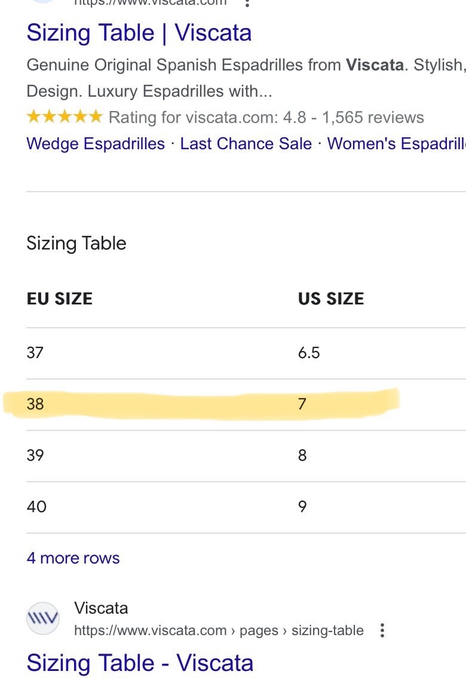Image resolution: width=466 pixels, height=699 pixels.
Task: Expand the 4 more rows link
Action: pos(73,558)
